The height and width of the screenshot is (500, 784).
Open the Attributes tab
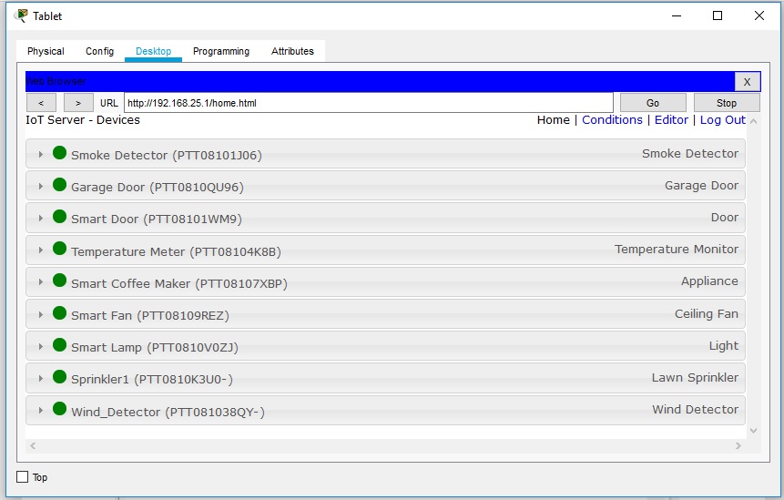292,51
